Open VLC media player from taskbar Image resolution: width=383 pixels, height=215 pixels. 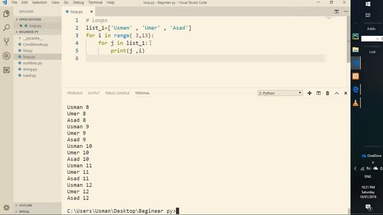355,103
